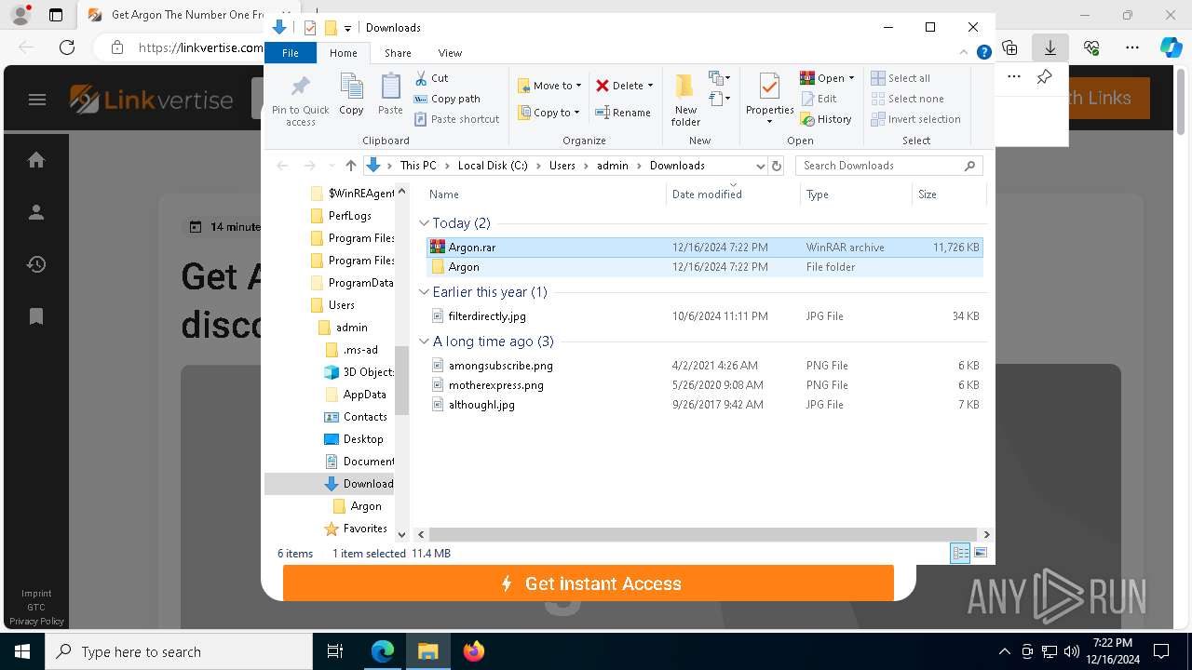The width and height of the screenshot is (1192, 670).
Task: Switch to the View ribbon tab
Action: pyautogui.click(x=450, y=53)
